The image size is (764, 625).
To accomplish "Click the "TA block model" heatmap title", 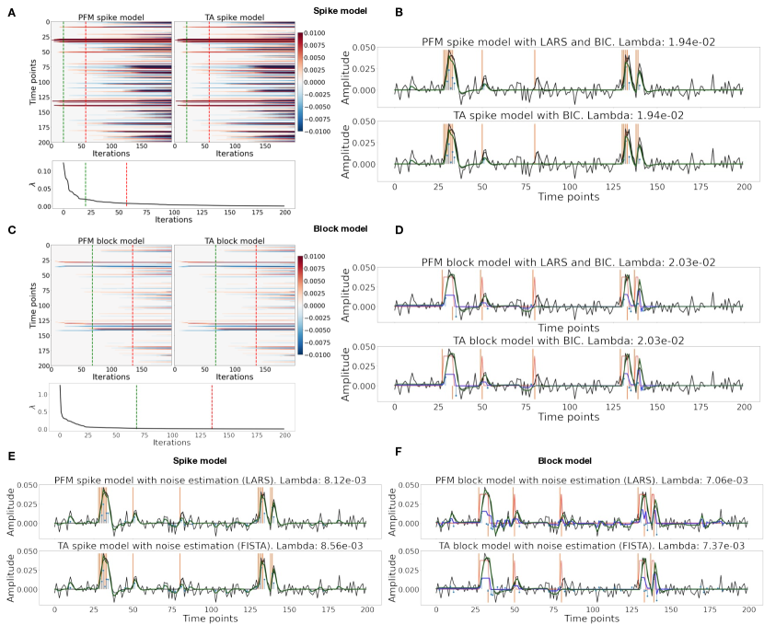I will (x=235, y=241).
